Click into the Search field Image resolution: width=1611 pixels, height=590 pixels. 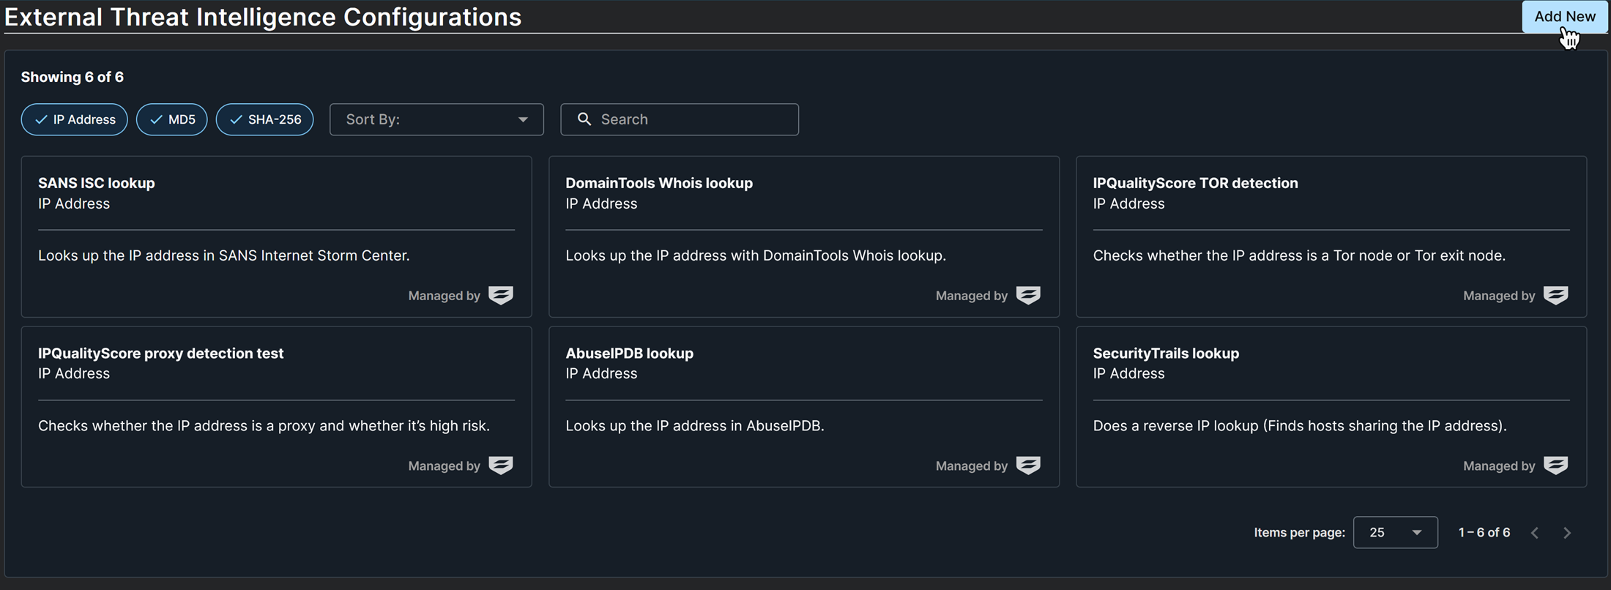[680, 119]
